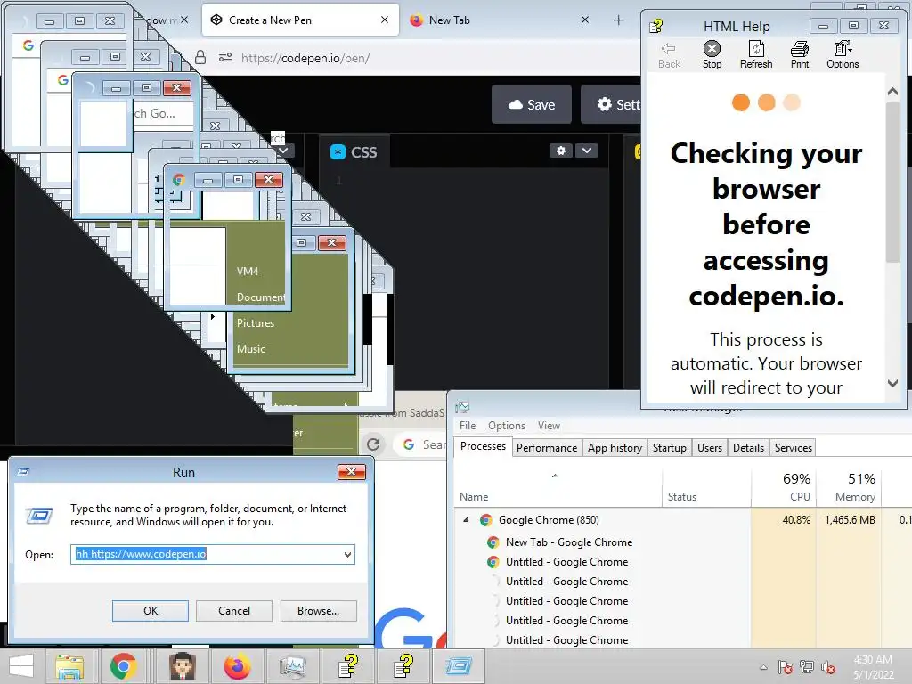Switch to Users tab in Task Manager
Screen dimensions: 912x684
tap(710, 447)
